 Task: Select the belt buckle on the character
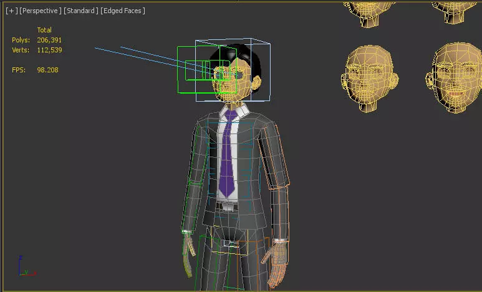[228, 207]
